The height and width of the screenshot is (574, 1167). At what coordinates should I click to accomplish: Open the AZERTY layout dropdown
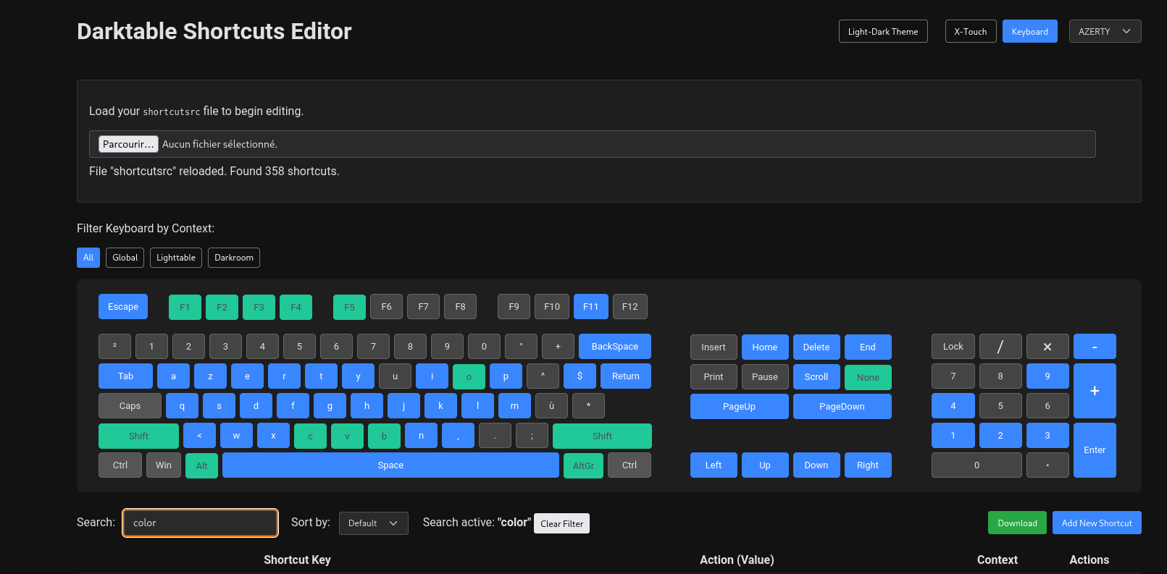click(x=1104, y=32)
